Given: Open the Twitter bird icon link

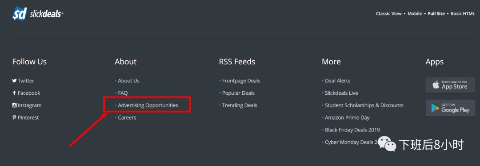Looking at the screenshot, I should click(14, 81).
